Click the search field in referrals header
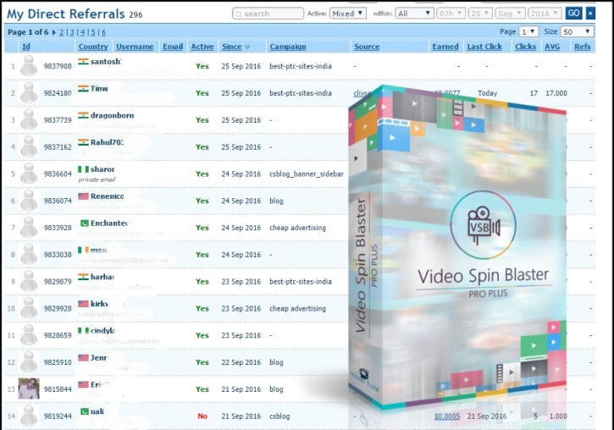Screen dimensions: 614x430 [x=268, y=14]
